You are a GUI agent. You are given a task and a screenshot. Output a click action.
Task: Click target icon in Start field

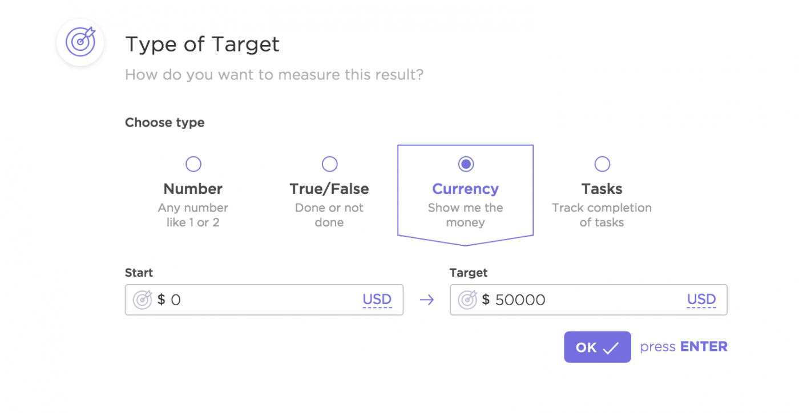coord(142,299)
